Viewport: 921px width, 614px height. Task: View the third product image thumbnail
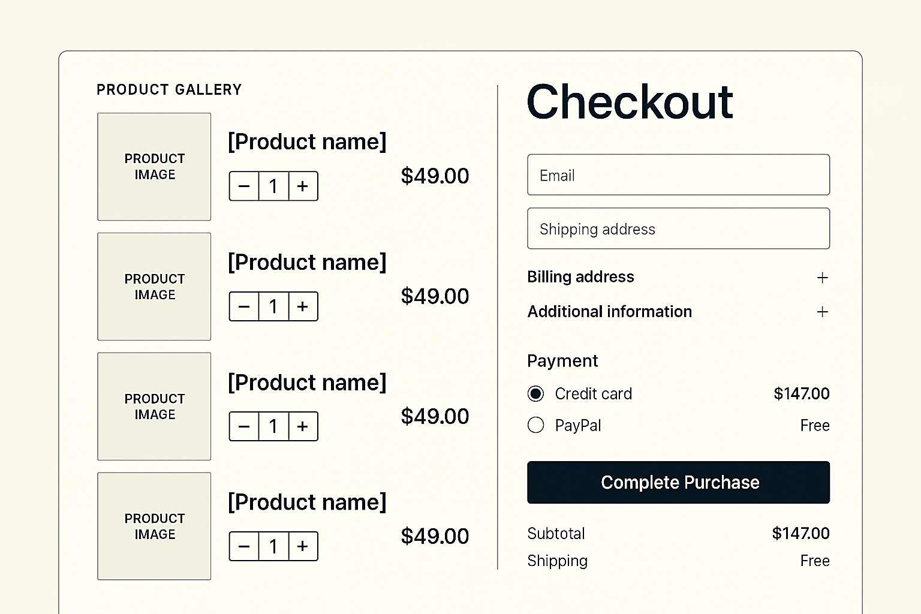click(x=154, y=407)
